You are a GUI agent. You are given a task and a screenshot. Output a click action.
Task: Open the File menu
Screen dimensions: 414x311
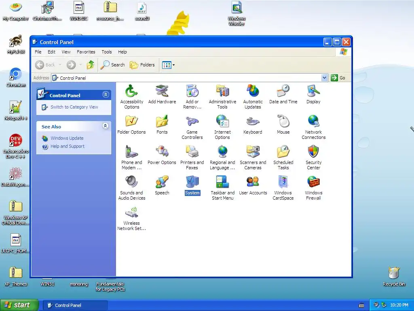tap(38, 52)
